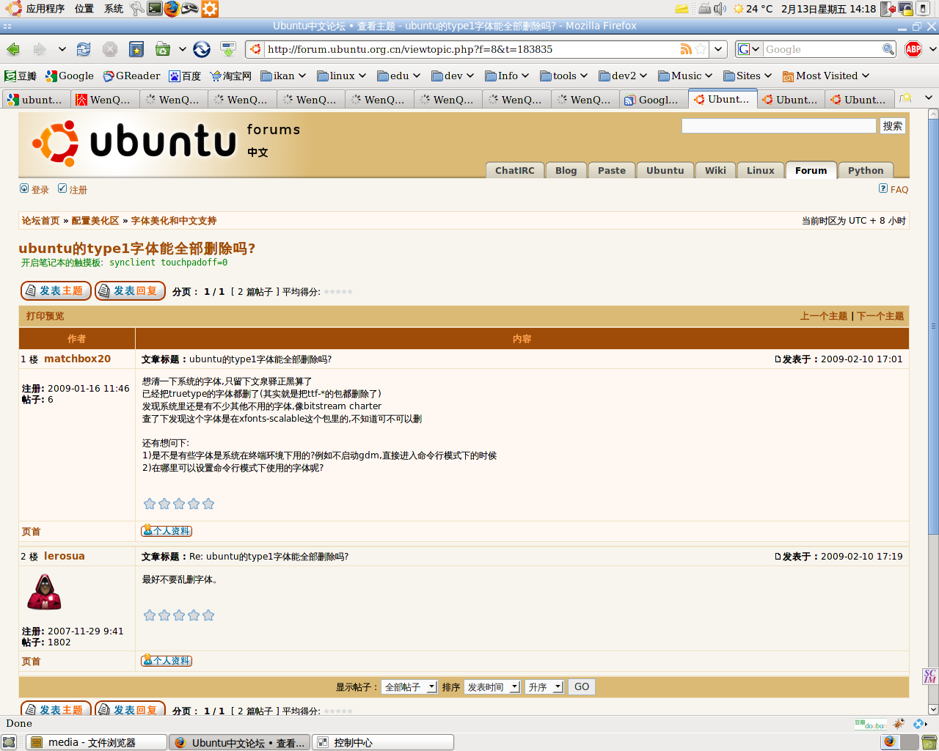The image size is (939, 751).
Task: Go to 论坛首页 in breadcrumb
Action: (x=40, y=221)
